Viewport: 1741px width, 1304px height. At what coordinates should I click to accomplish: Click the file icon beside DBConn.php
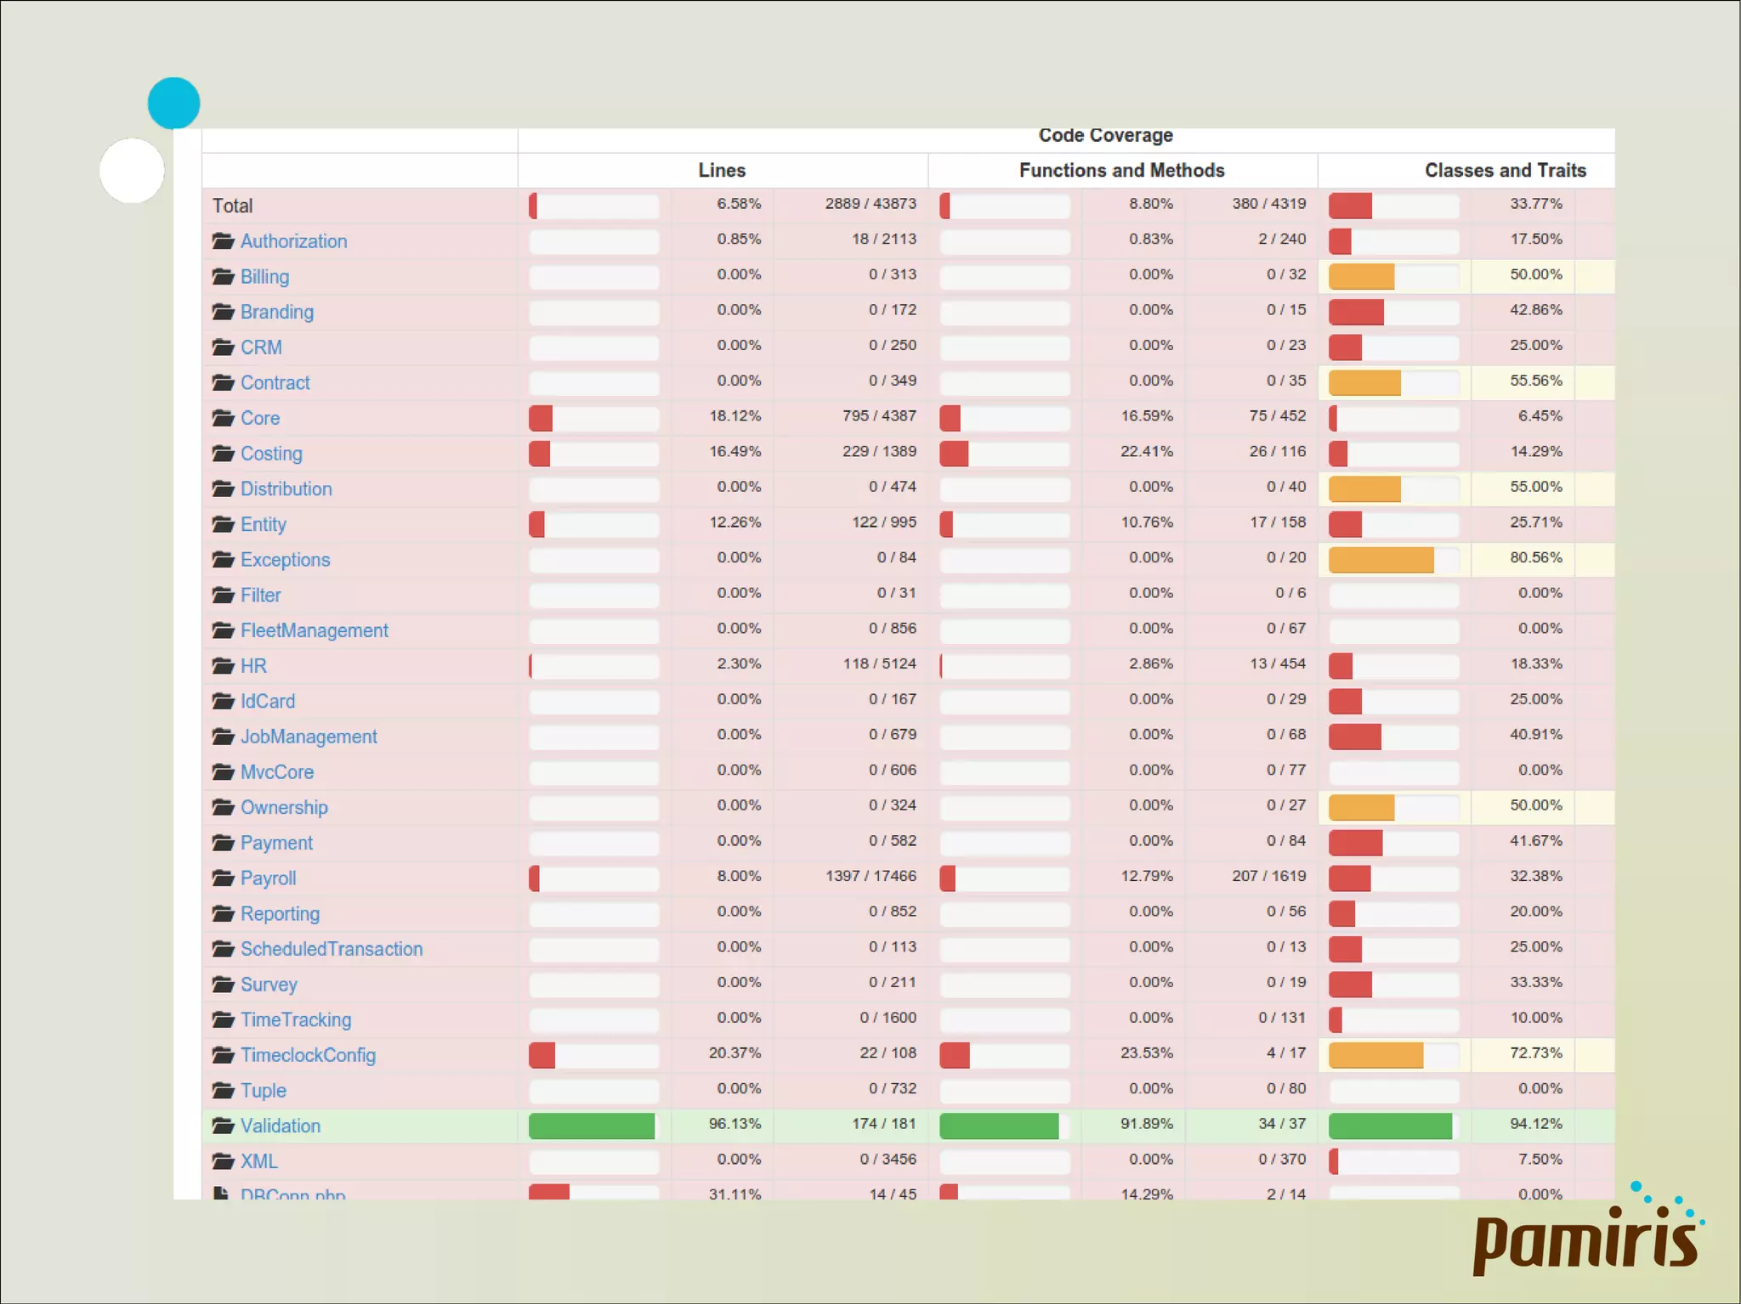(221, 1193)
